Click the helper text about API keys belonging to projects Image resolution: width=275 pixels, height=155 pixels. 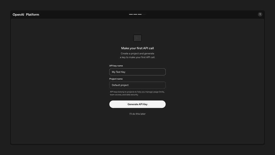(x=137, y=93)
